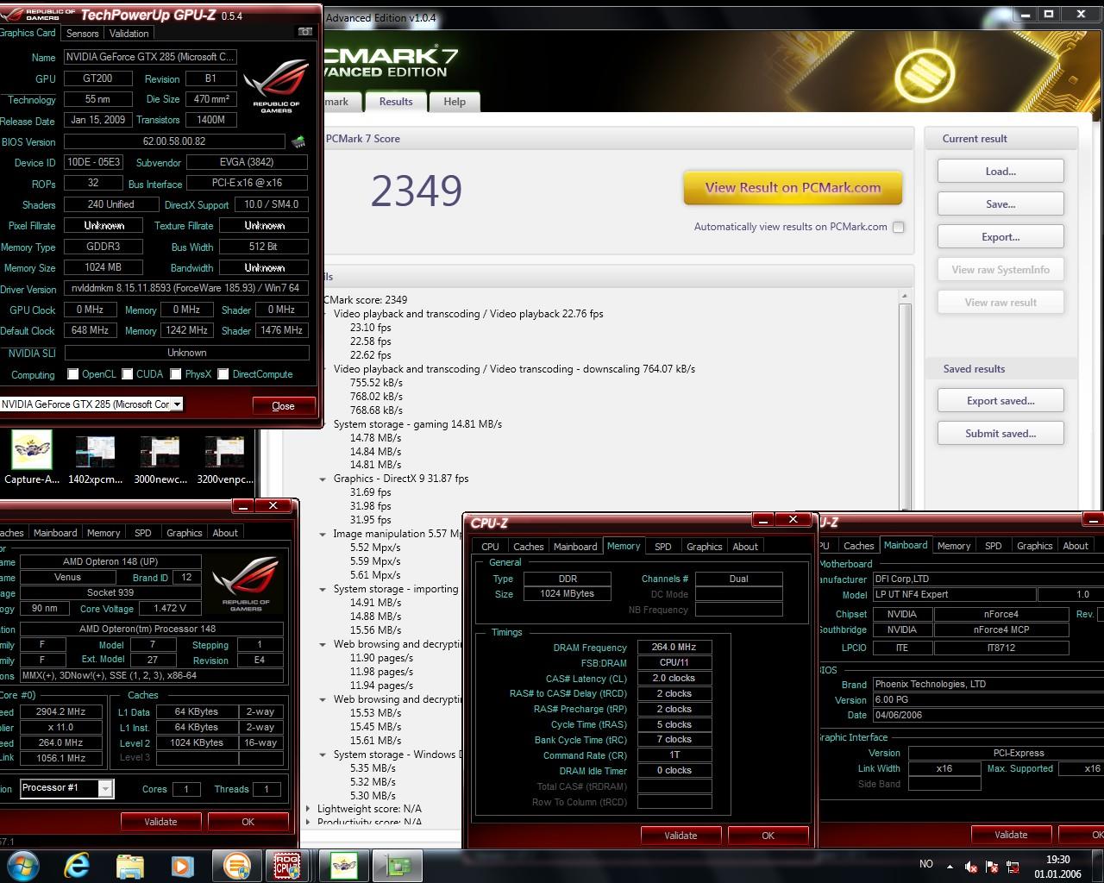1104x883 pixels.
Task: Click the Close button in GPU-Z
Action: [x=283, y=405]
